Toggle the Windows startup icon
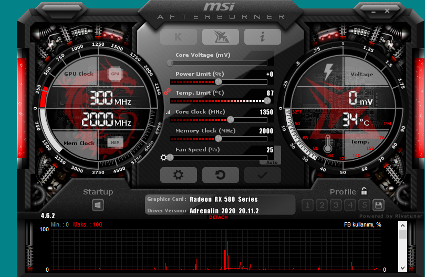 tap(98, 205)
